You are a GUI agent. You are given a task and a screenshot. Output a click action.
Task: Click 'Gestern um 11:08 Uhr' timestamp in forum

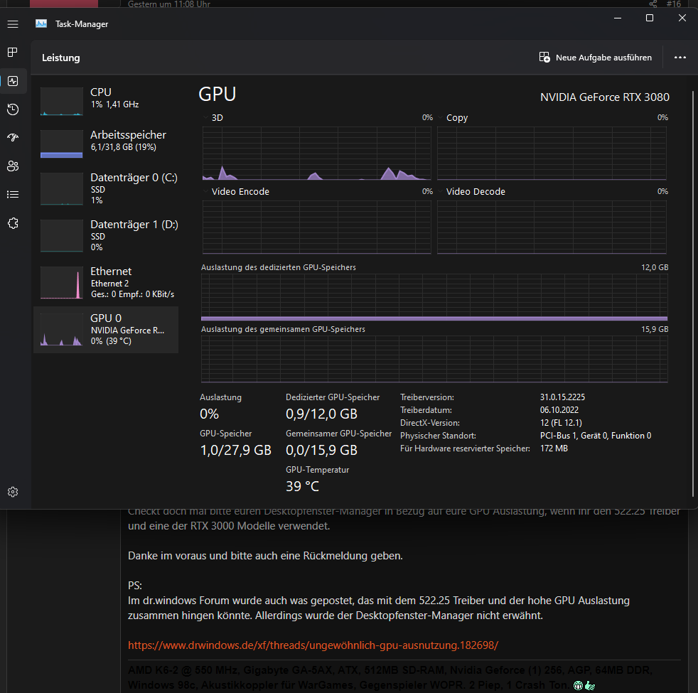pyautogui.click(x=169, y=4)
